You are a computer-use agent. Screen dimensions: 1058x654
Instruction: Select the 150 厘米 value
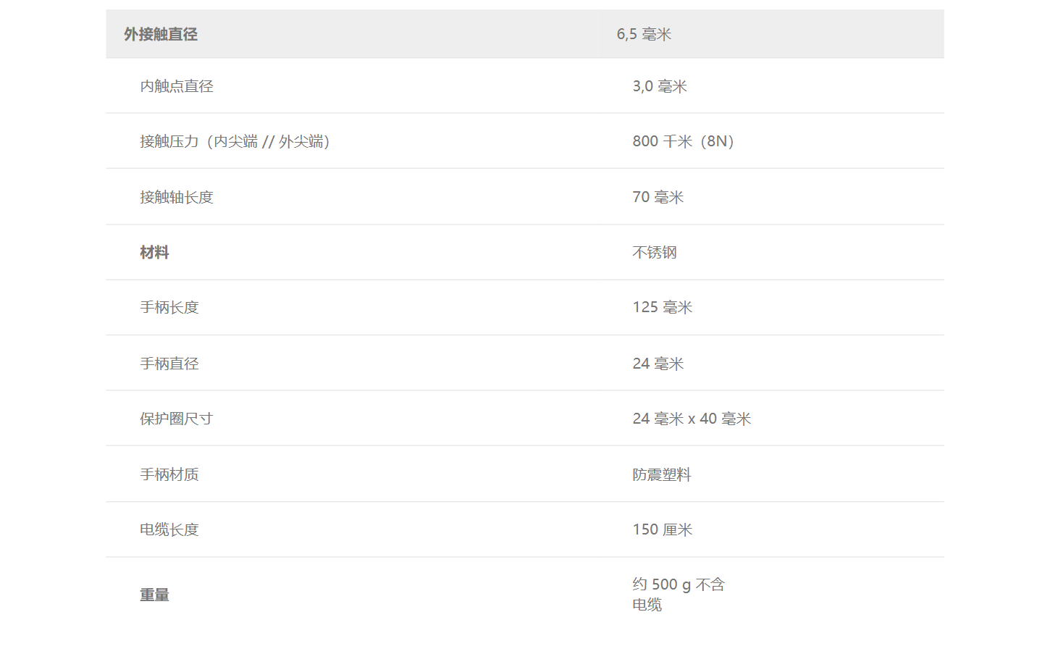pos(663,529)
